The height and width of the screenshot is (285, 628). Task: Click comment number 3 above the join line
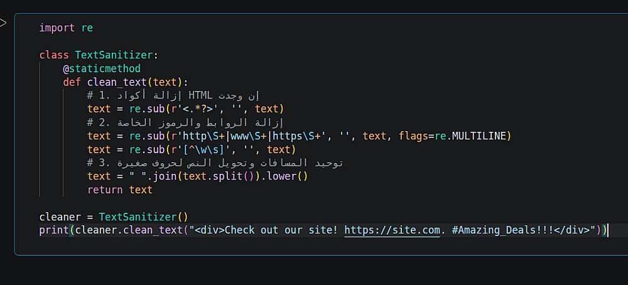click(x=215, y=163)
